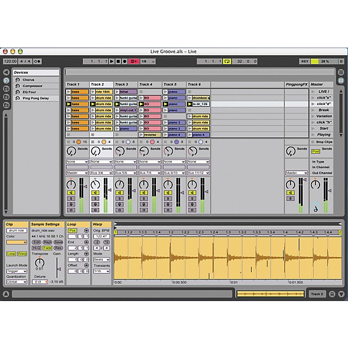Arm the transport Record button
Image resolution: width=348 pixels, height=348 pixels.
[x=125, y=61]
